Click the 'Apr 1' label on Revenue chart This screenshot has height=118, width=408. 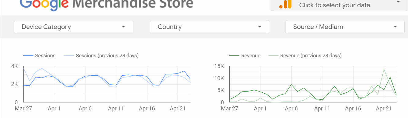[x=260, y=109]
